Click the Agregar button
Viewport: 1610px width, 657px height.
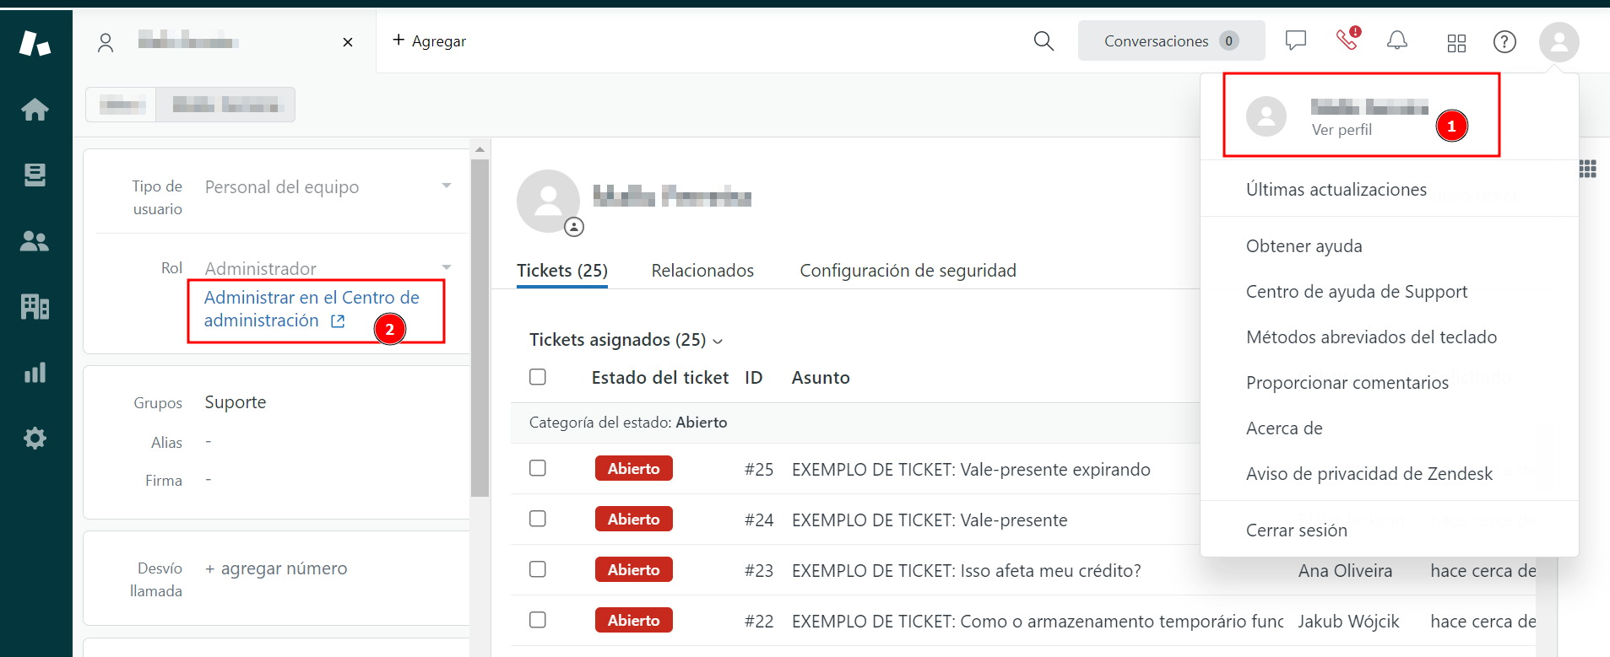(x=429, y=40)
